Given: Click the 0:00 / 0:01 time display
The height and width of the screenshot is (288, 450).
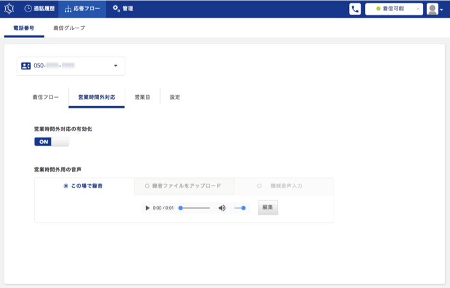Looking at the screenshot, I should pyautogui.click(x=163, y=208).
